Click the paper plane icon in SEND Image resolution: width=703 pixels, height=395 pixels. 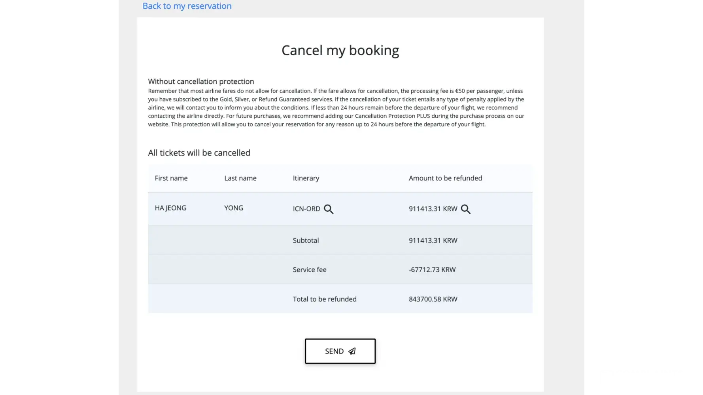coord(352,351)
